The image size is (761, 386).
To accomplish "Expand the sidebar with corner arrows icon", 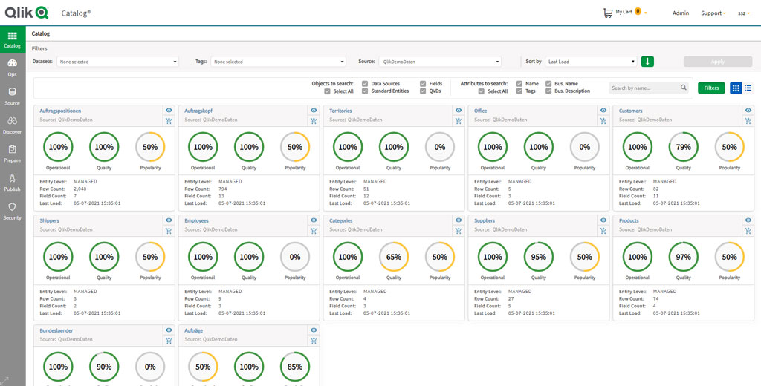I will [x=5, y=380].
